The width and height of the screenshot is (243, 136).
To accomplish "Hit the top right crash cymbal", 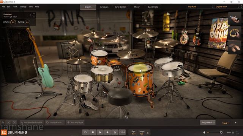I will point(145,34).
